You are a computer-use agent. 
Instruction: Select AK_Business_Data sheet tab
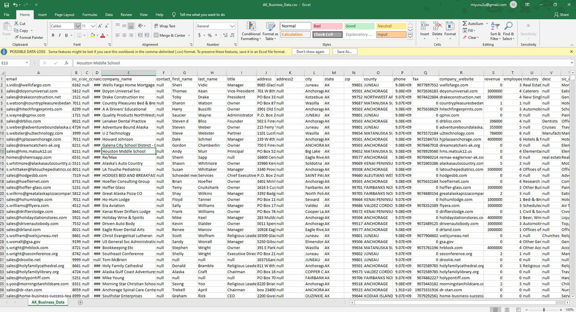click(x=47, y=302)
